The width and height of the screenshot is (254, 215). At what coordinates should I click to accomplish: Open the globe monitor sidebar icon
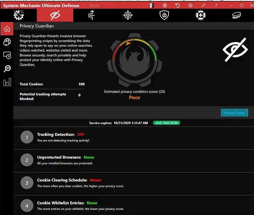pyautogui.click(x=7, y=42)
